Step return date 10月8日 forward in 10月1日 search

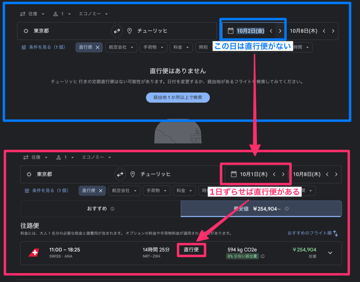pyautogui.click(x=336, y=174)
